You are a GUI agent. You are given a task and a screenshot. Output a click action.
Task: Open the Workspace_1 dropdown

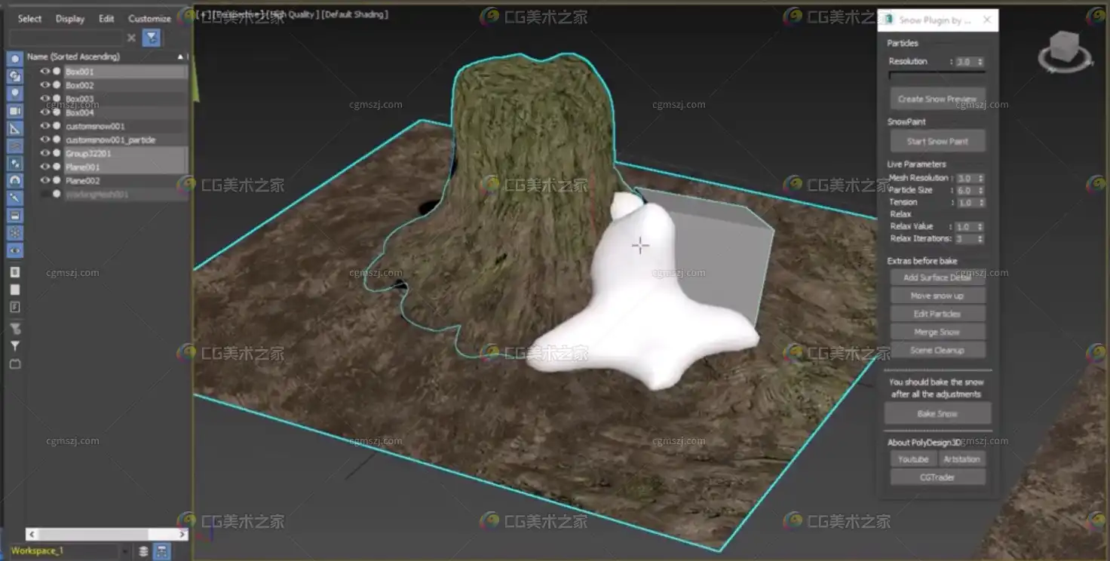tap(124, 551)
